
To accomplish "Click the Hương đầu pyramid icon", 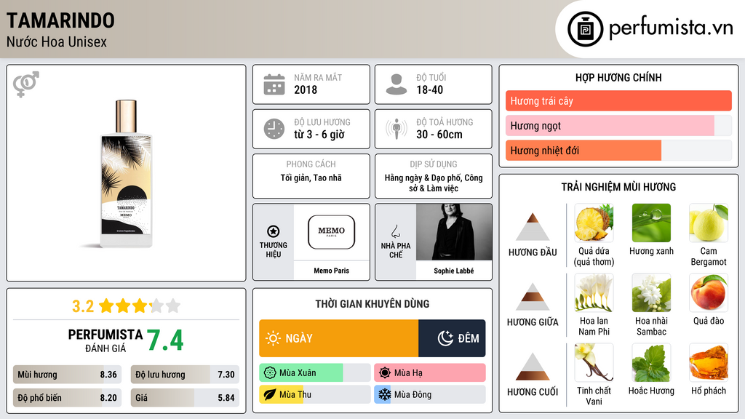I will (x=533, y=227).
